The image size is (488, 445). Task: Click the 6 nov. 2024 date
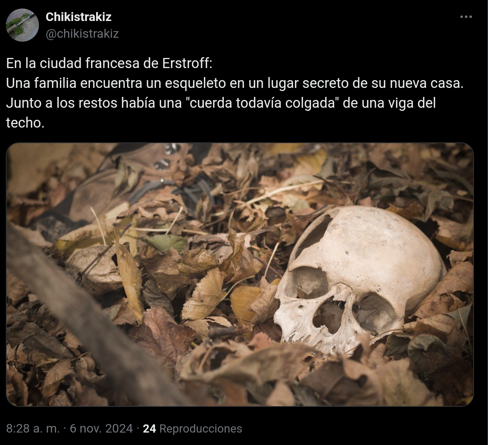click(x=101, y=428)
